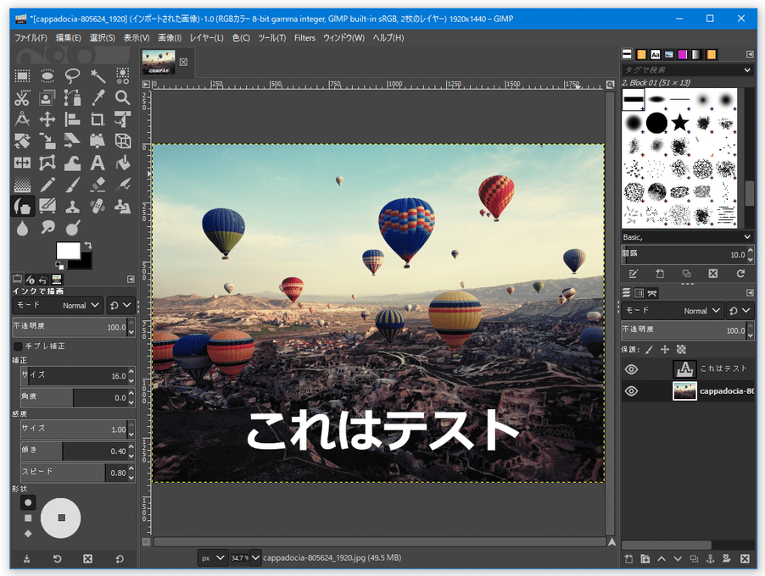Select the Zoom magnifier tool
The height and width of the screenshot is (576, 765).
(x=122, y=98)
